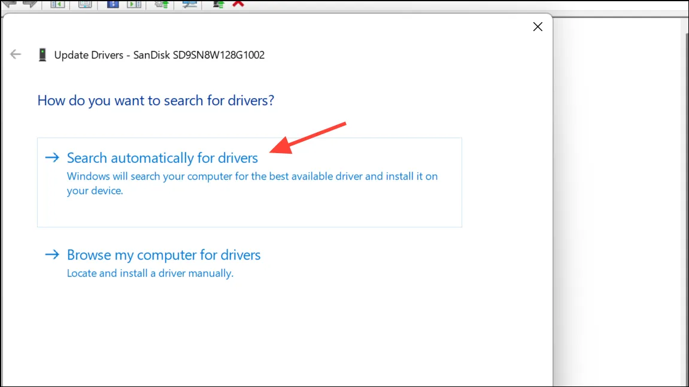Toggle the show/hide console tree icon

click(57, 4)
